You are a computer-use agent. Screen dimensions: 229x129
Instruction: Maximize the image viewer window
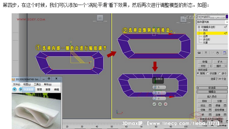click(x=49, y=78)
